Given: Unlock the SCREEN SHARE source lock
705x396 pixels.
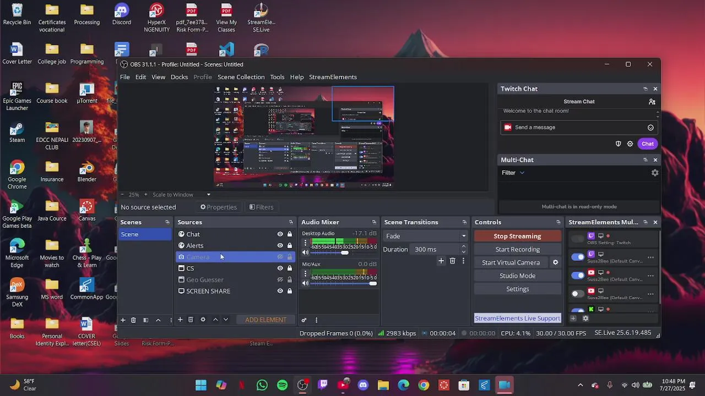Looking at the screenshot, I should coord(290,291).
